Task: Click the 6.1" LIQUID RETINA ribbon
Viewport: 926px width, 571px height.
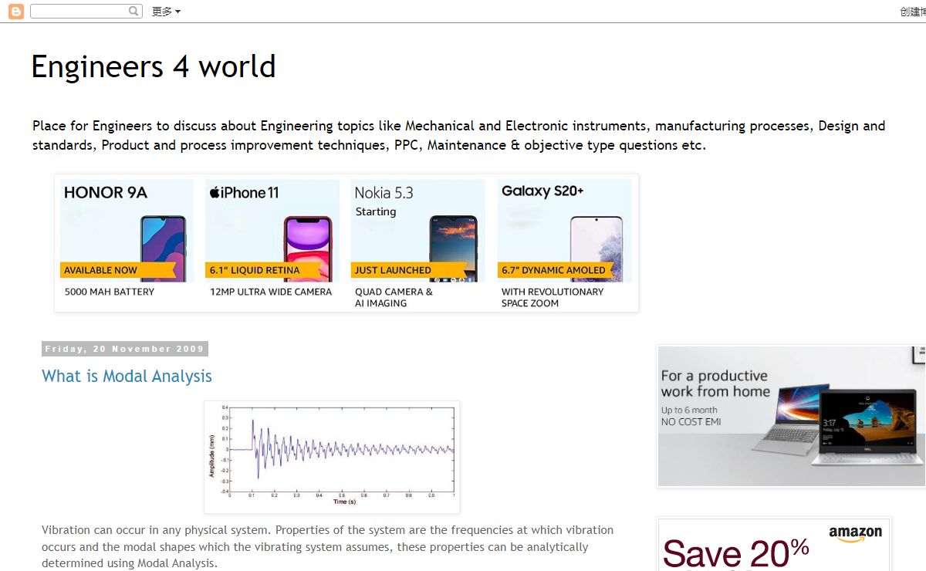Action: pos(264,270)
